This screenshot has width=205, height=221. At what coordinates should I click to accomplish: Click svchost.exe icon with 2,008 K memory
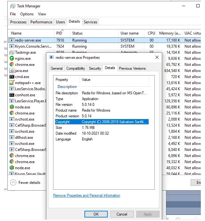tap(12, 119)
